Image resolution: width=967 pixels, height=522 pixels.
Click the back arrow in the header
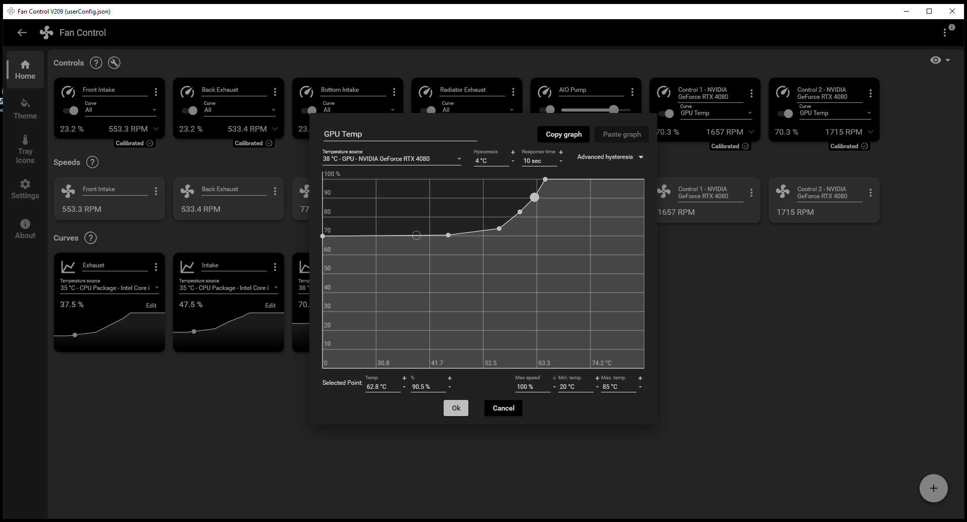tap(22, 33)
